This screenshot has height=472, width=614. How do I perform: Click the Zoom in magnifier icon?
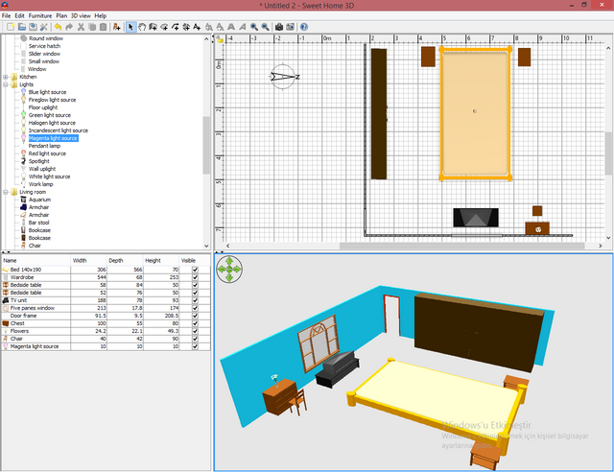pos(253,28)
